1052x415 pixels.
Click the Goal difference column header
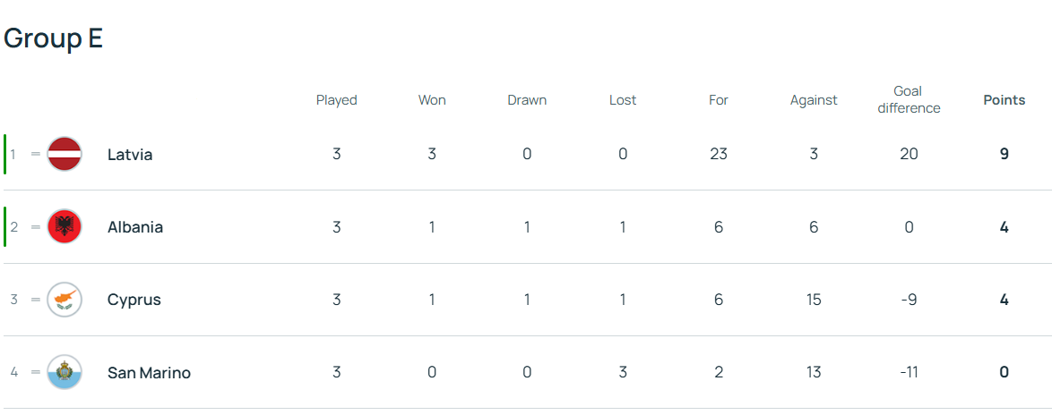(909, 100)
